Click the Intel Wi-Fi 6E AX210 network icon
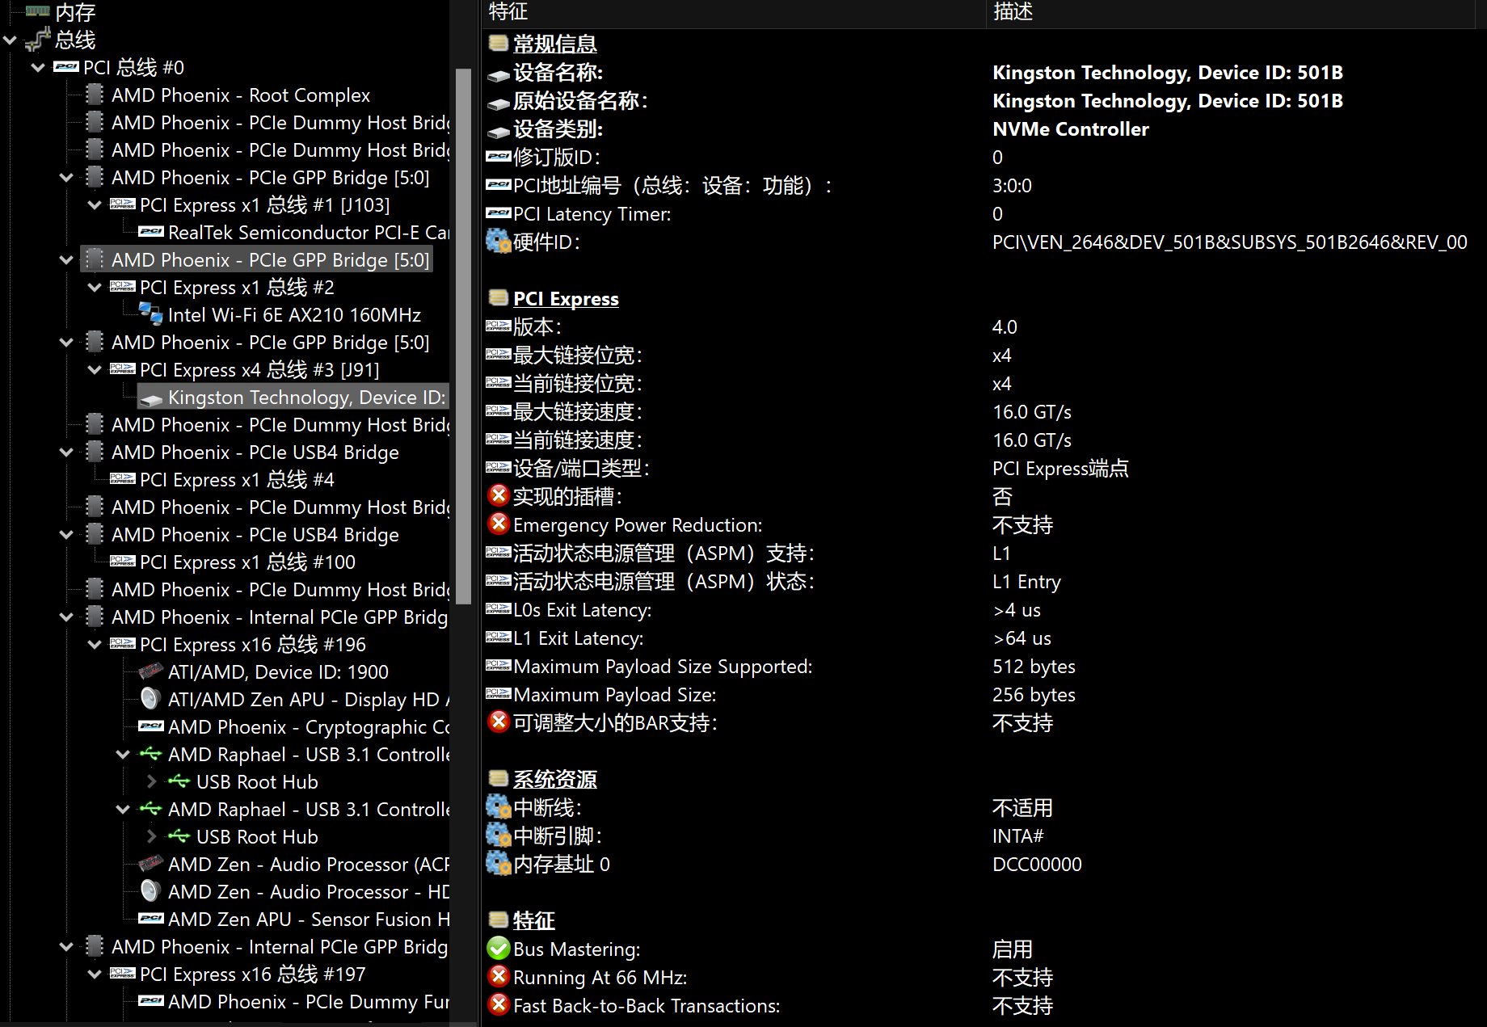The height and width of the screenshot is (1027, 1487). click(x=150, y=314)
